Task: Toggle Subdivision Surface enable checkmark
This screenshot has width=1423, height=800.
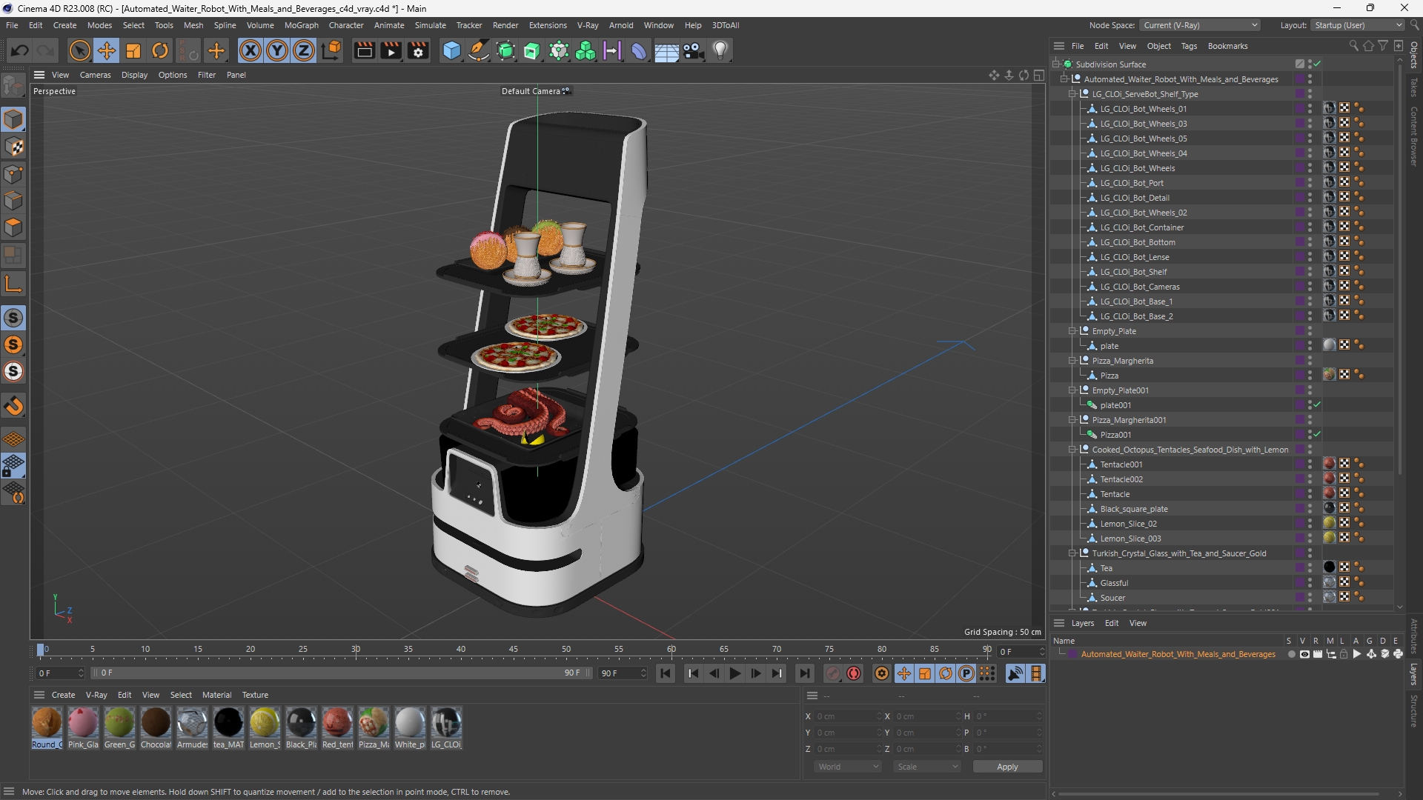Action: tap(1318, 64)
